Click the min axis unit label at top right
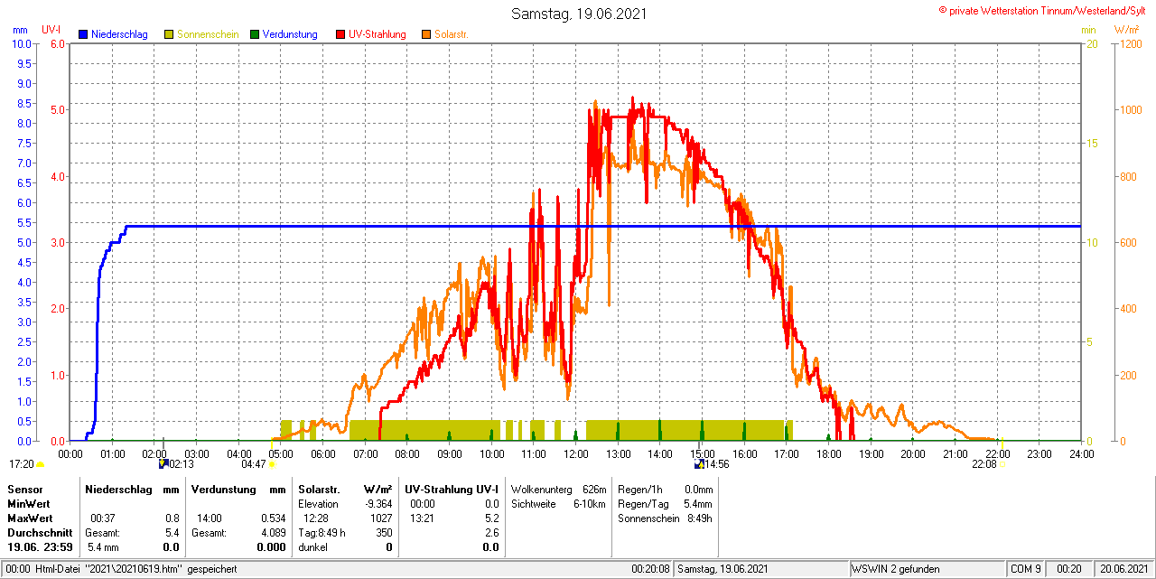The image size is (1156, 579). coord(1088,30)
